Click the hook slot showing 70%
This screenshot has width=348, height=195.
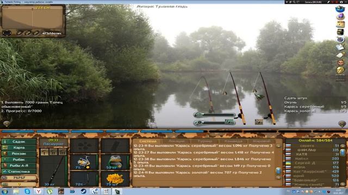pos(84,179)
